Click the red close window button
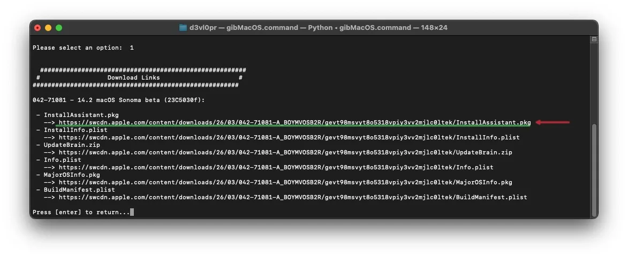 [x=37, y=28]
